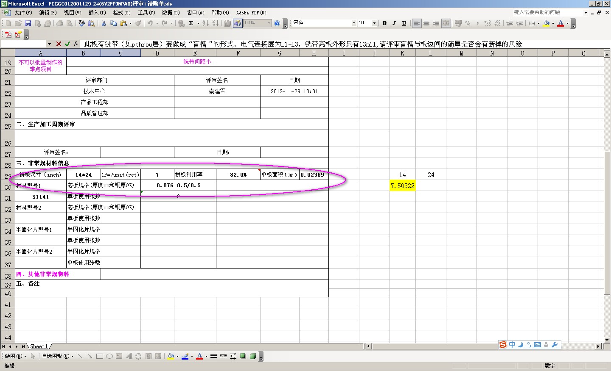The image size is (611, 371).
Task: Click the Percent Style icon
Action: pos(468,23)
